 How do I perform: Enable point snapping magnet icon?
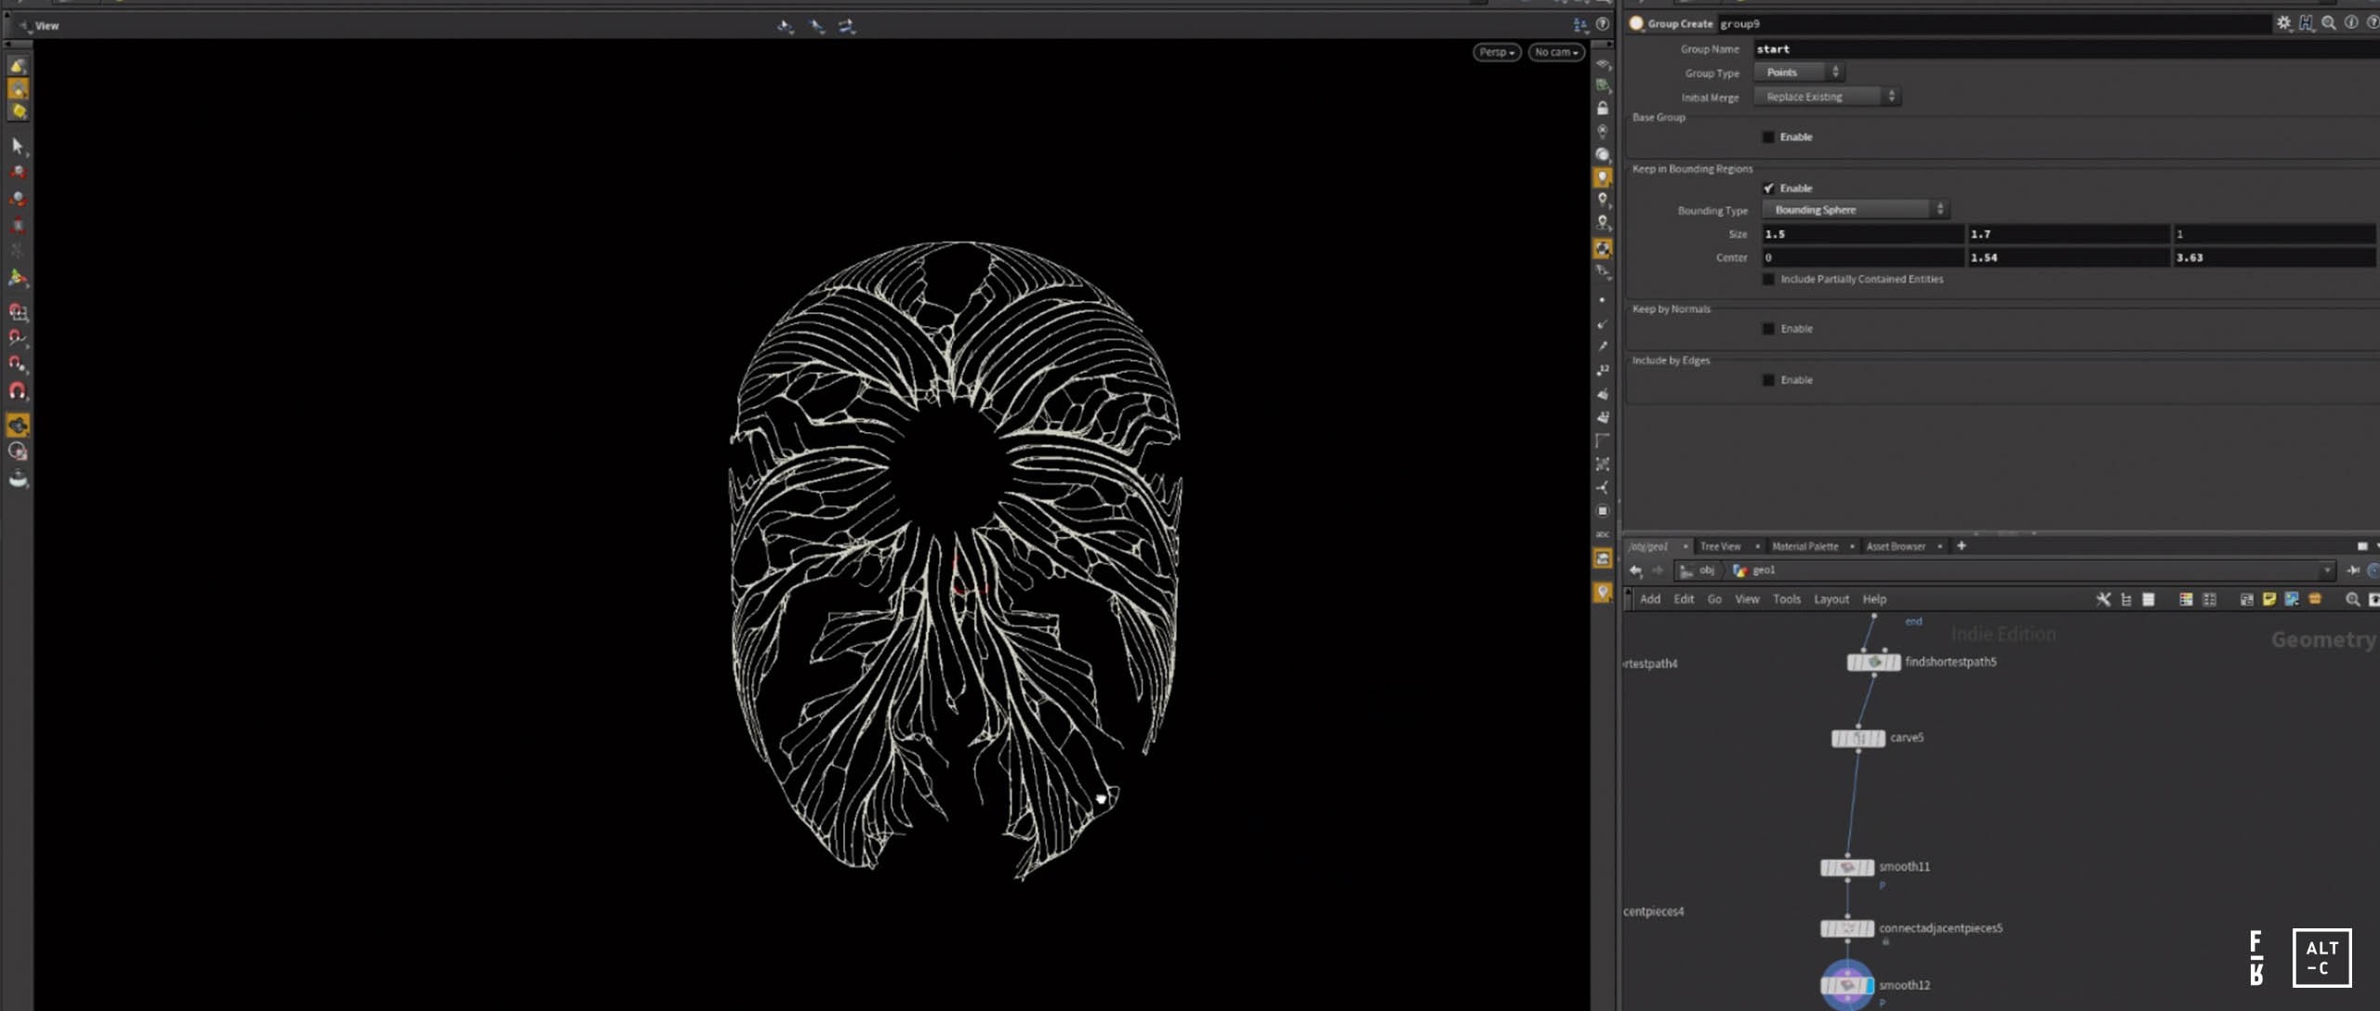pos(18,363)
